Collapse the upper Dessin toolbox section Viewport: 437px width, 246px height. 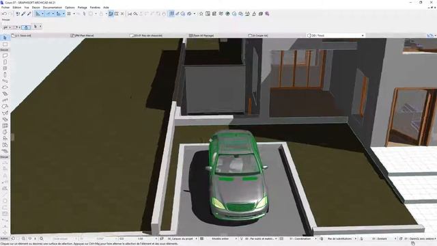point(5,50)
